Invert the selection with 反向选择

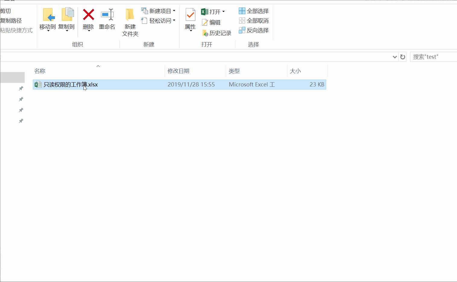click(x=254, y=30)
